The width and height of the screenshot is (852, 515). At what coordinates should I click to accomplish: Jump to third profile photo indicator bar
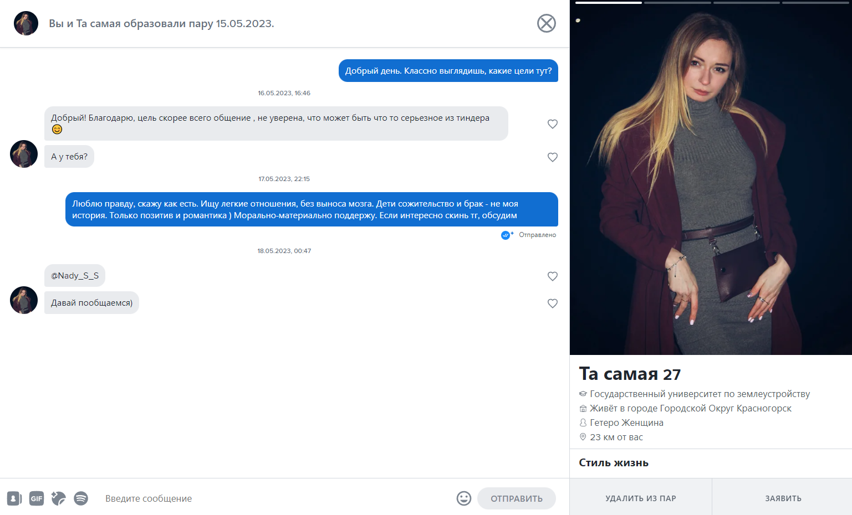click(747, 3)
